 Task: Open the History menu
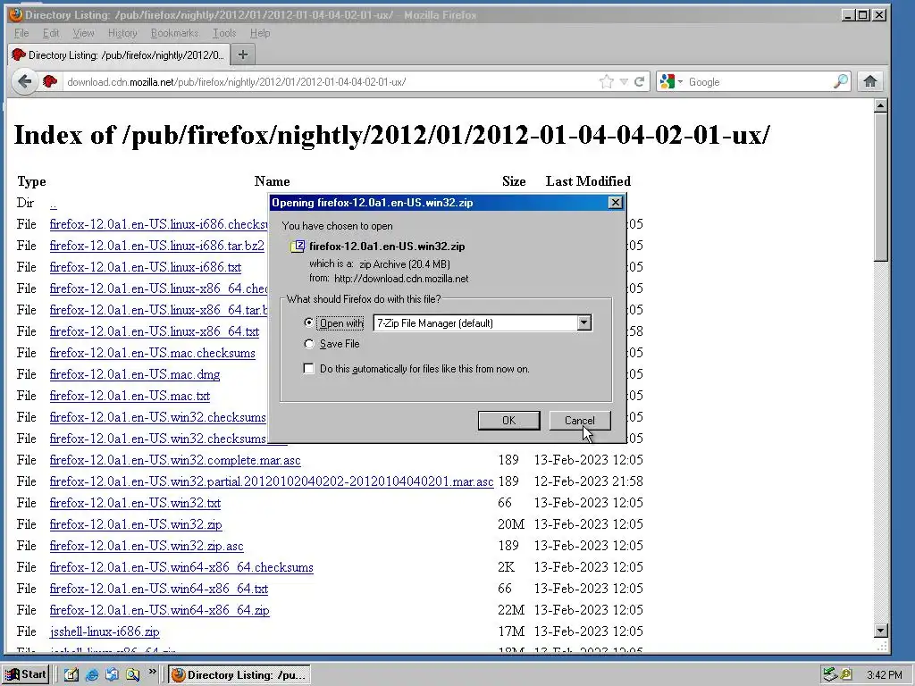pyautogui.click(x=122, y=33)
